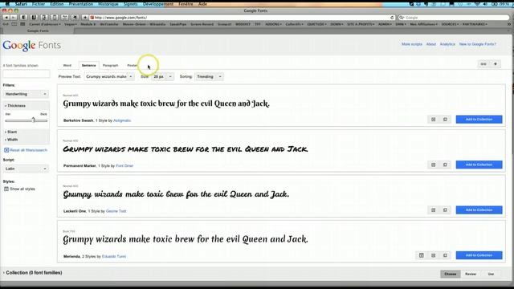
Task: Click the font search box in the sidebar
Action: 27,74
